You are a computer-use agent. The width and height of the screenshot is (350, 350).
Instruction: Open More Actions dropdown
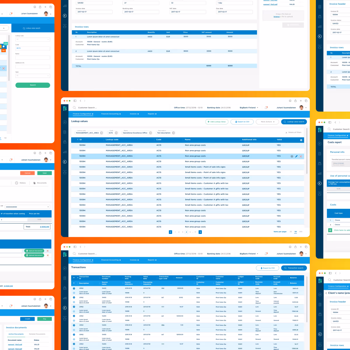(267, 122)
